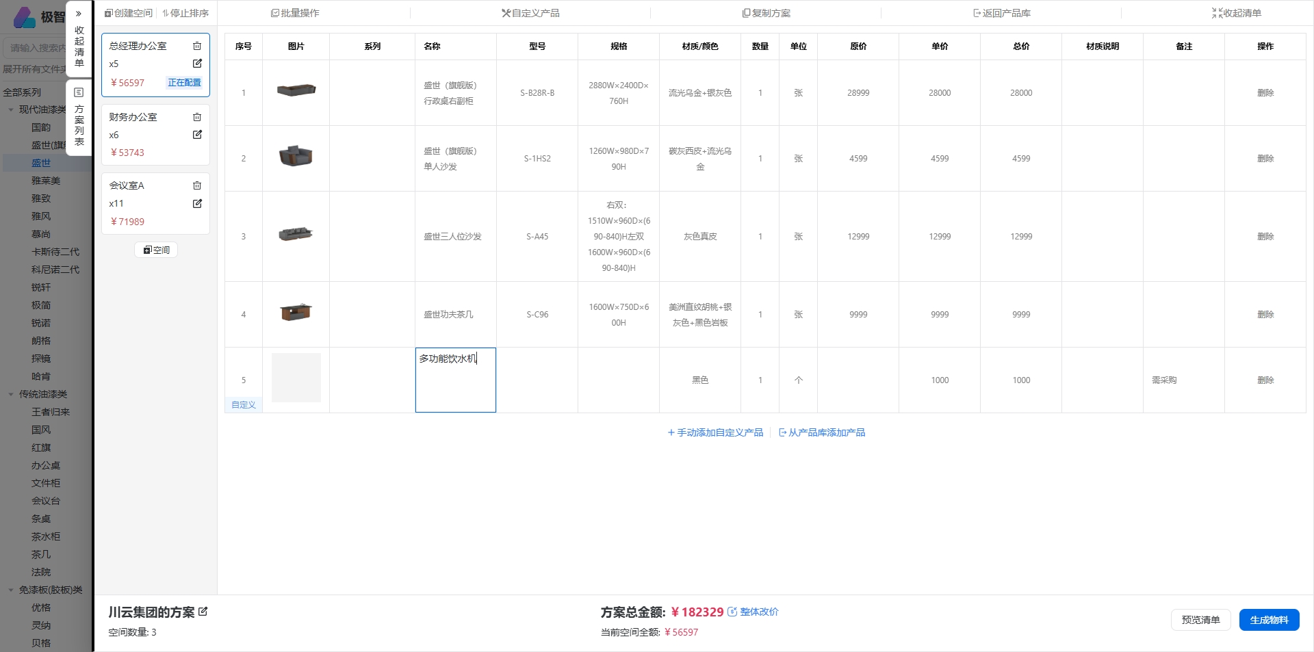Edit the 财务办公室 space name icon
The image size is (1314, 652).
coord(197,135)
